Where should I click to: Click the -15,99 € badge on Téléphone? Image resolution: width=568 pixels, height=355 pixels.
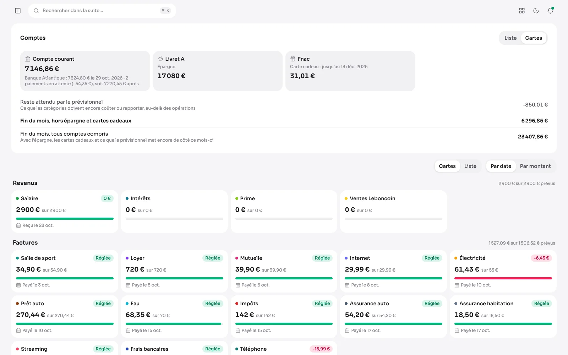pos(321,349)
